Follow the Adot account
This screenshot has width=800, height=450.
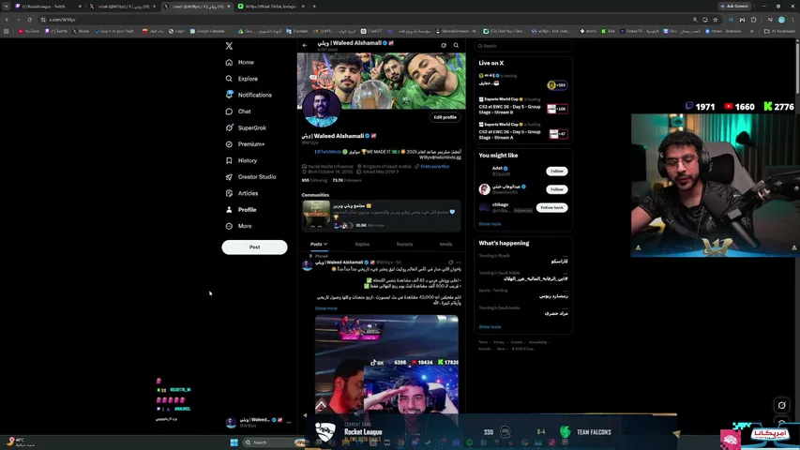pyautogui.click(x=557, y=171)
